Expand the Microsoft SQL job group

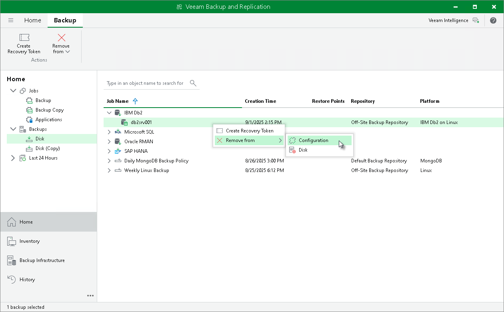[x=109, y=132]
